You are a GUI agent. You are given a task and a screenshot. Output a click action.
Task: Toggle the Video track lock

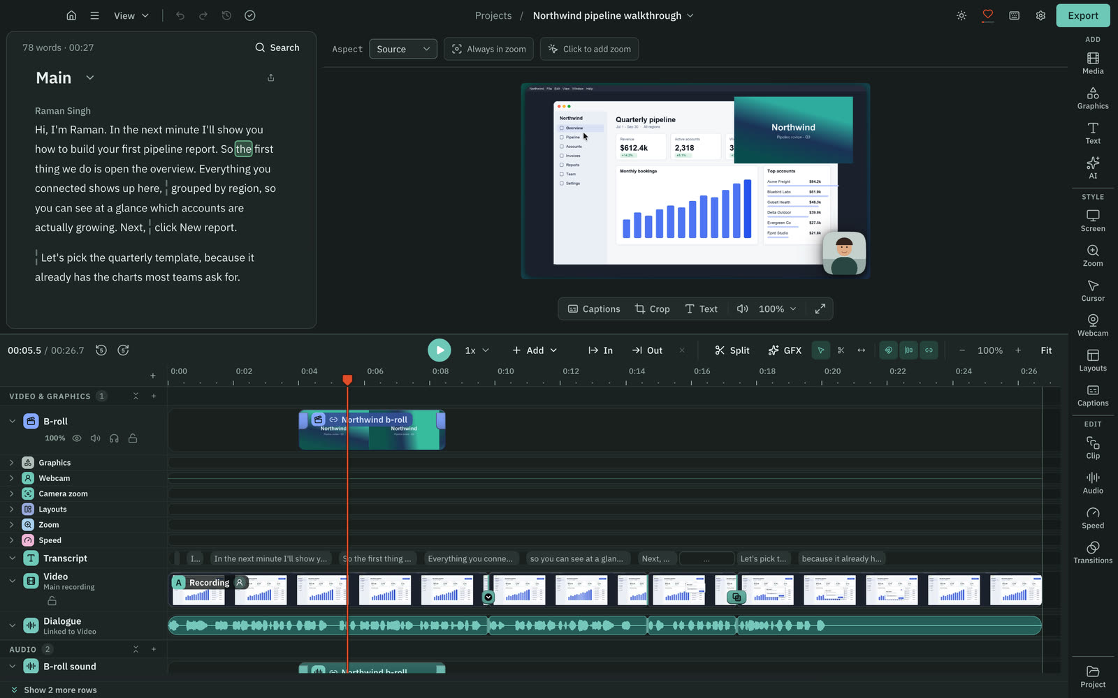tap(52, 601)
